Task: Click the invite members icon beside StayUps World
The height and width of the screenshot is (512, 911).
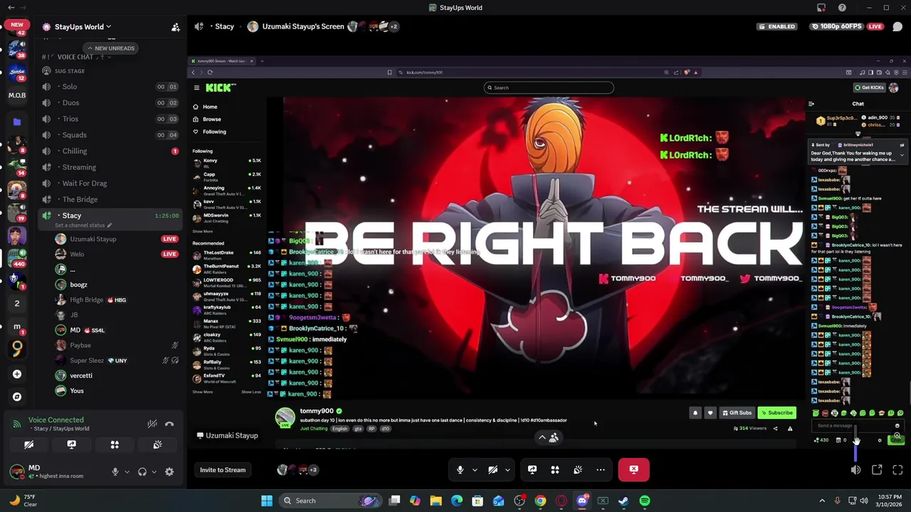Action: (175, 27)
